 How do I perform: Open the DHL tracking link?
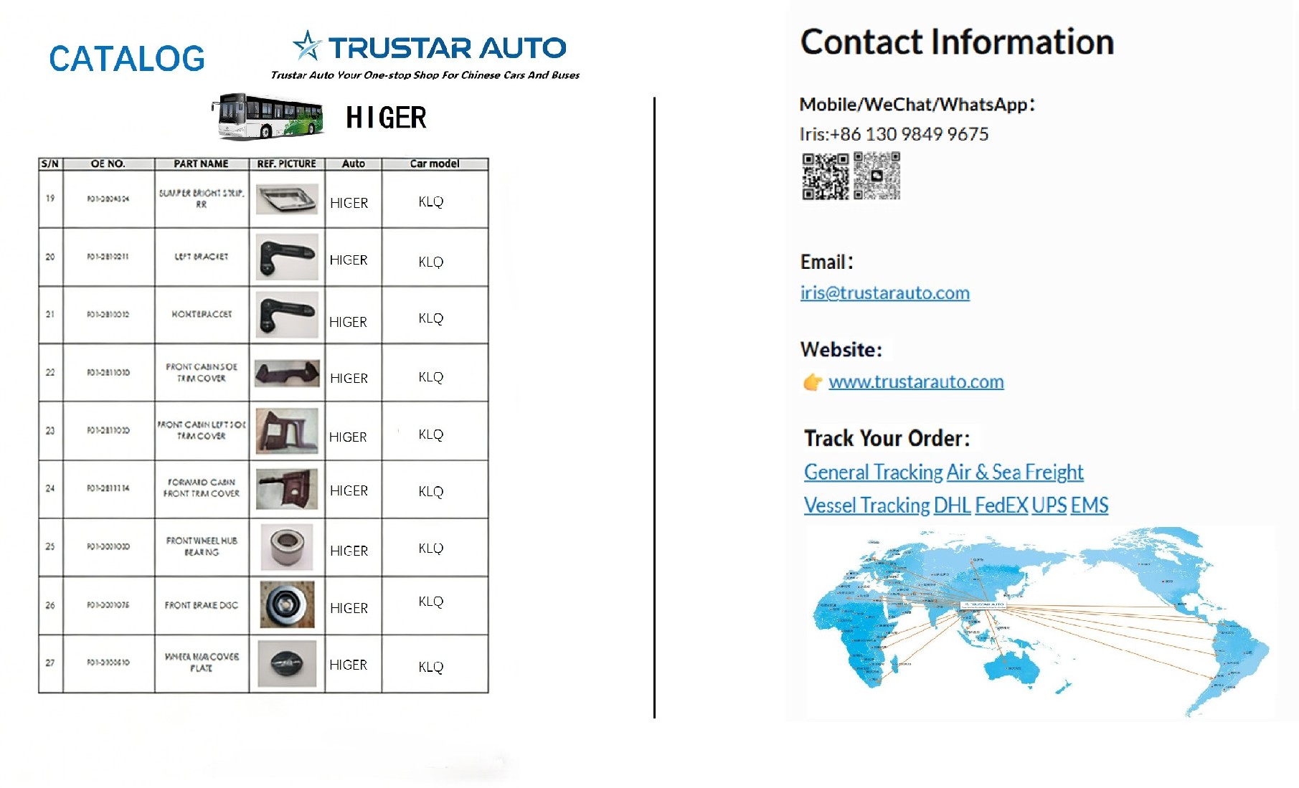(x=952, y=505)
